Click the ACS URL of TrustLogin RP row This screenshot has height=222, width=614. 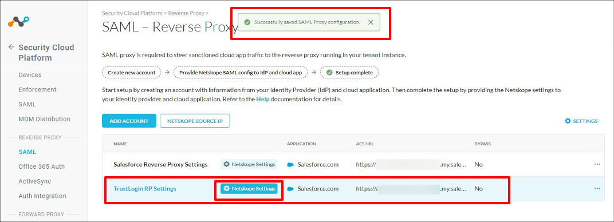coord(411,189)
